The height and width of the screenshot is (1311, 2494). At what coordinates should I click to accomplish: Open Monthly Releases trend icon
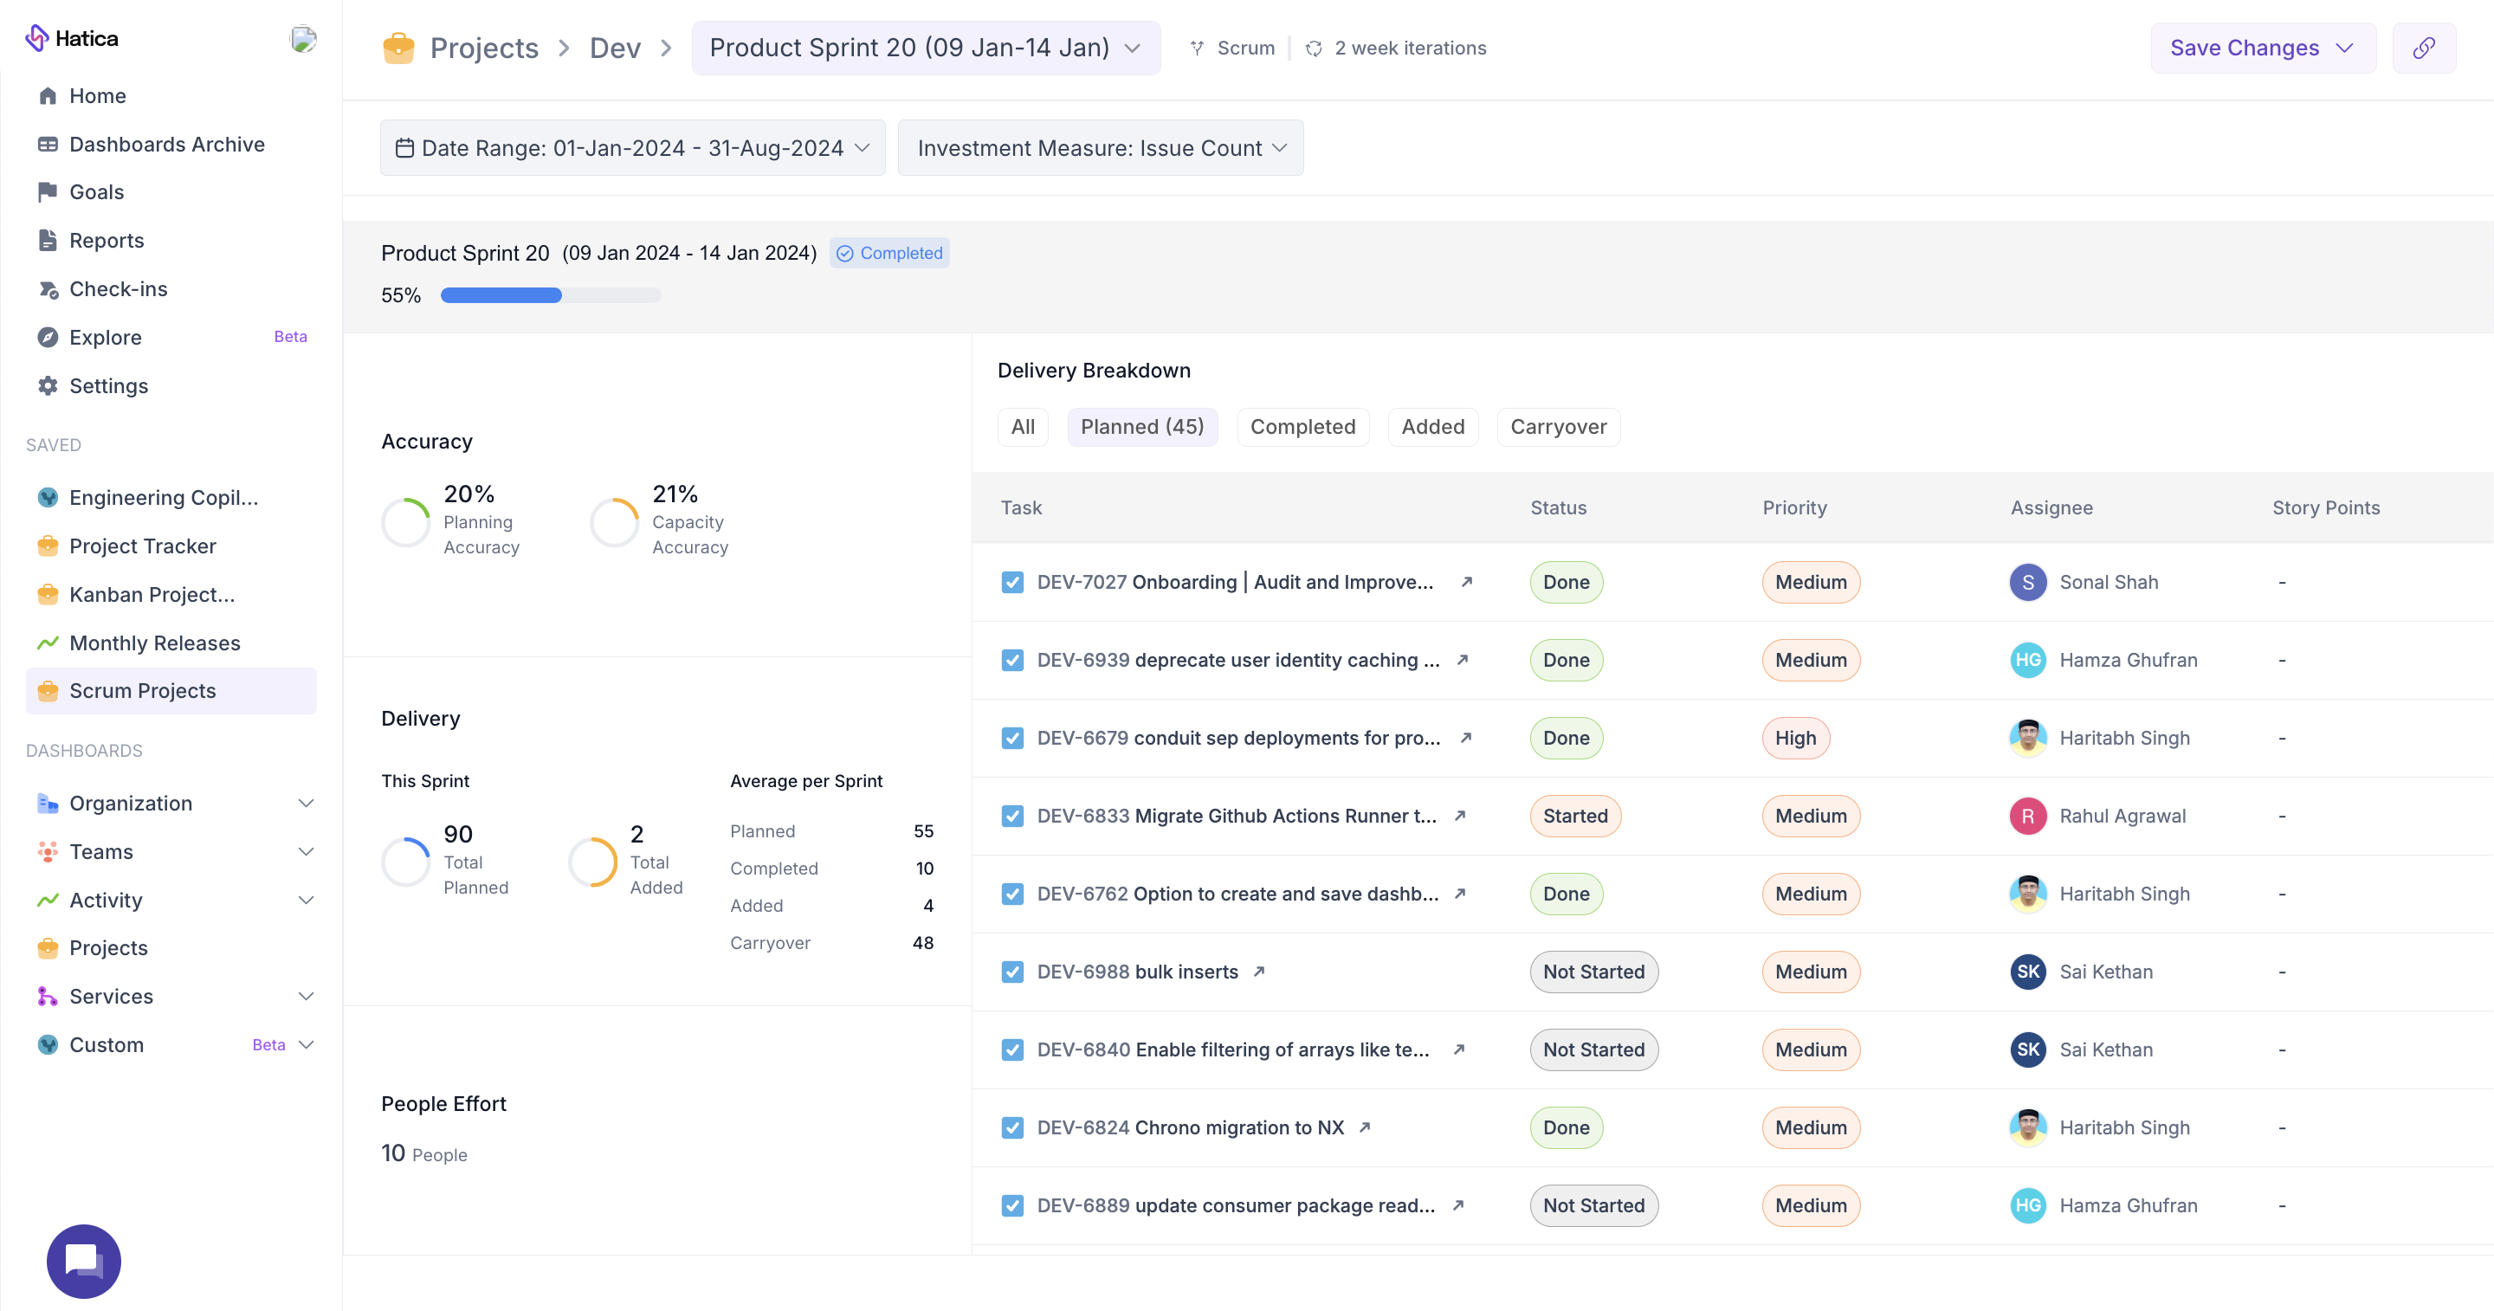coord(48,643)
